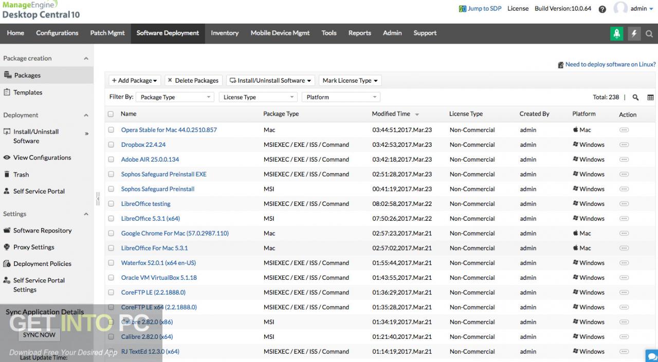Check the Opera Stable for Mac row checkbox
This screenshot has width=658, height=362.
[x=111, y=130]
